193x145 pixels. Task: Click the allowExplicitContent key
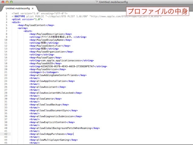pos(52,122)
